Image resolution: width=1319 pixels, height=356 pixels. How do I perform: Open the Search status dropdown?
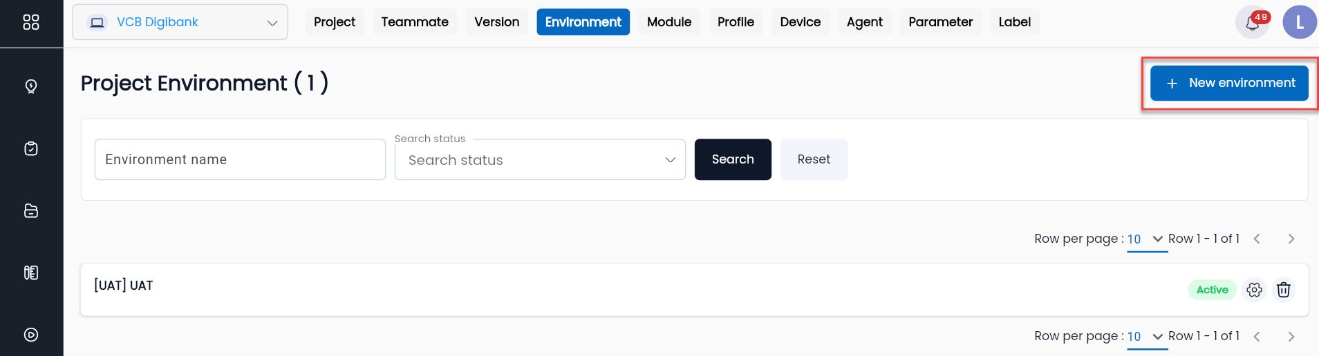coord(540,159)
